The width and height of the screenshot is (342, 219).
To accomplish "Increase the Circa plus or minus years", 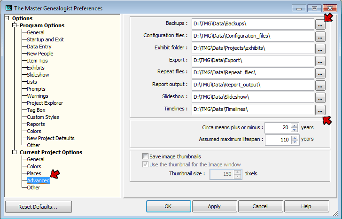I will (x=294, y=125).
